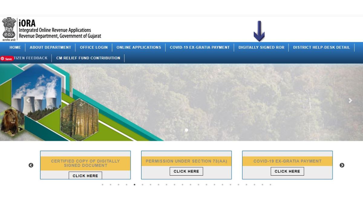The image size is (363, 204).
Task: Click the Government of India emblem logo
Action: pos(9,29)
